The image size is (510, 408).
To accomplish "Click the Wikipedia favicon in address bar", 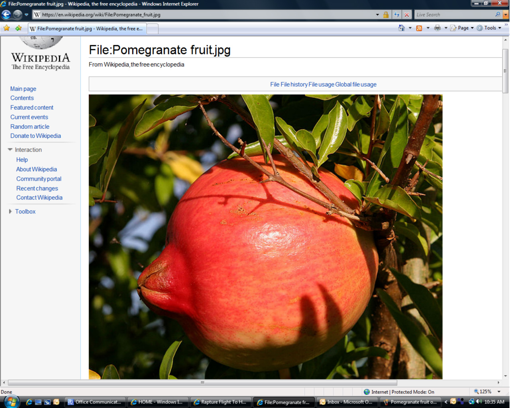I will pyautogui.click(x=37, y=15).
